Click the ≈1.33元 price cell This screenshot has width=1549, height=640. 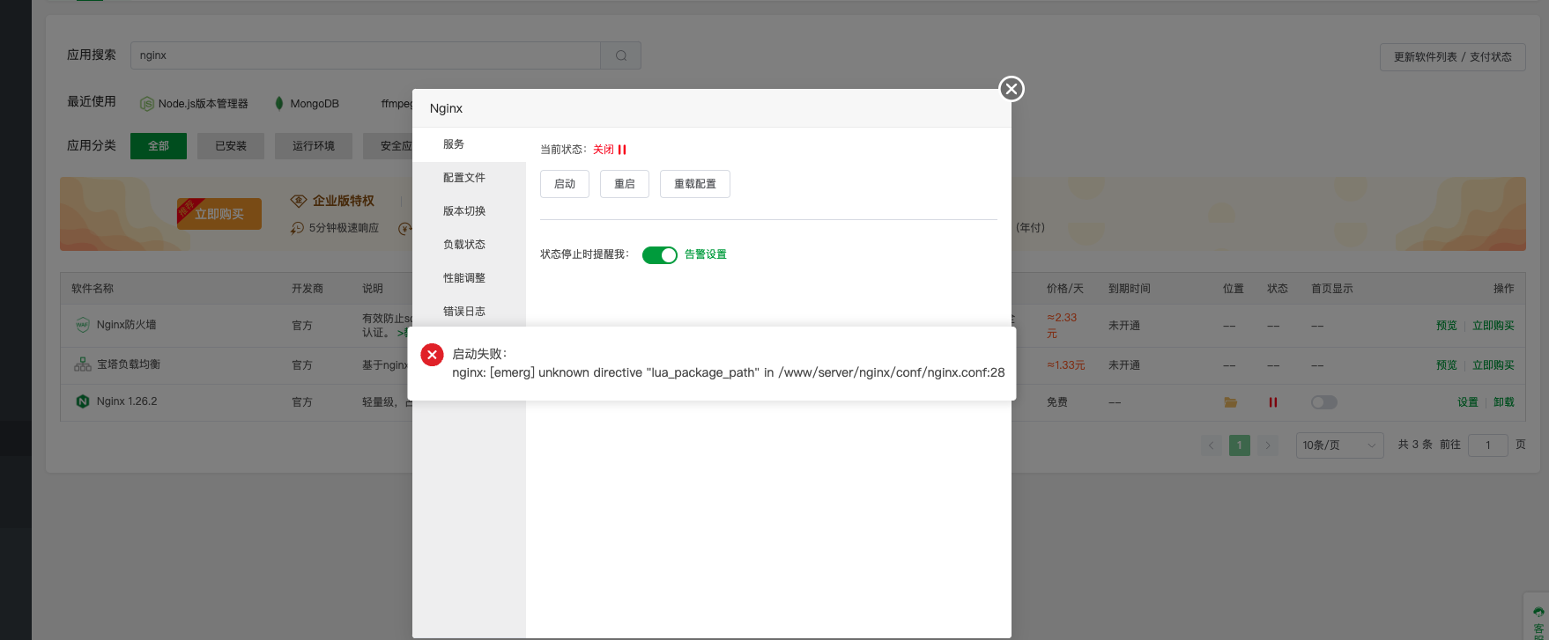(x=1066, y=365)
